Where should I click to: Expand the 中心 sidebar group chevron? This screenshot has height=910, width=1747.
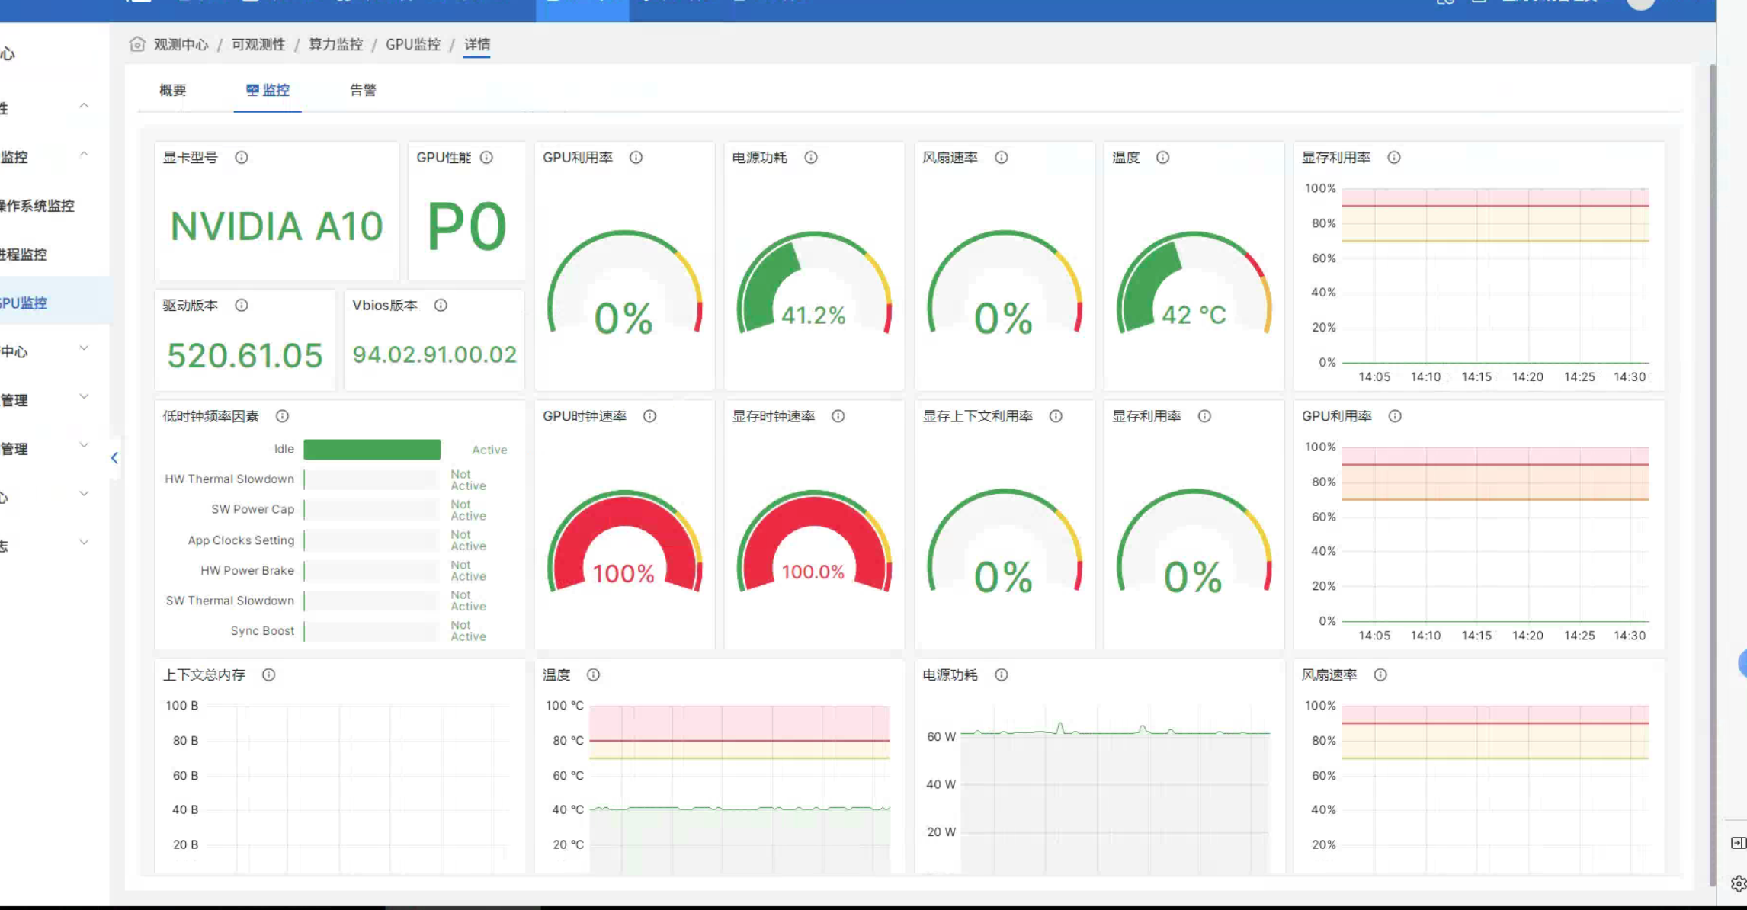(x=84, y=348)
